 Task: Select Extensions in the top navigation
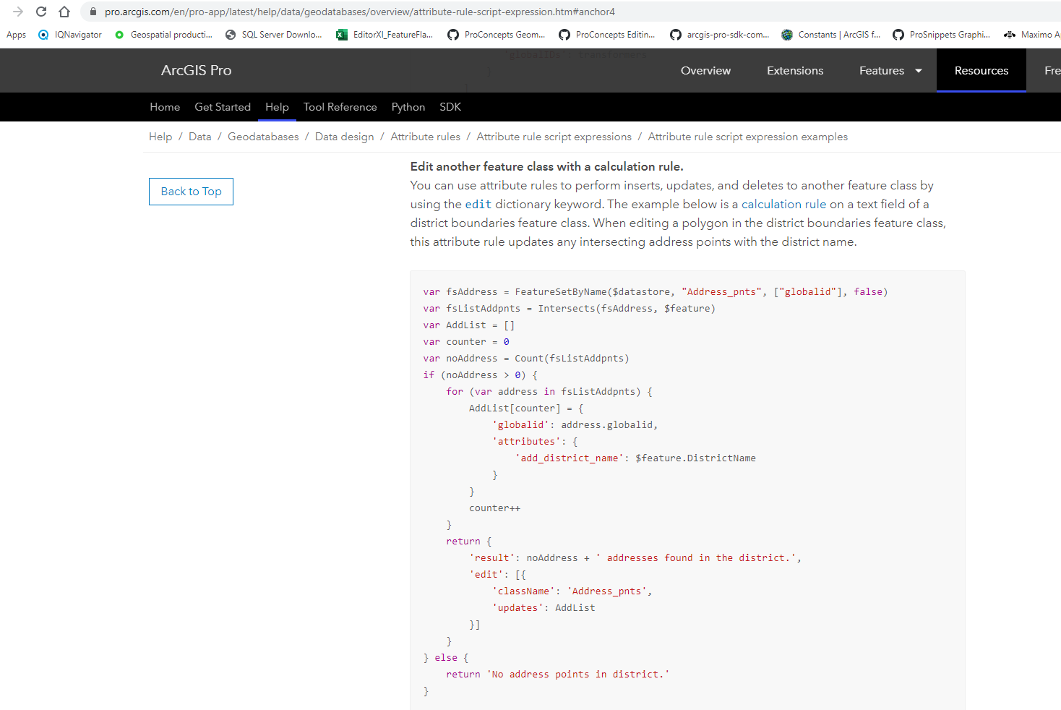pyautogui.click(x=794, y=70)
